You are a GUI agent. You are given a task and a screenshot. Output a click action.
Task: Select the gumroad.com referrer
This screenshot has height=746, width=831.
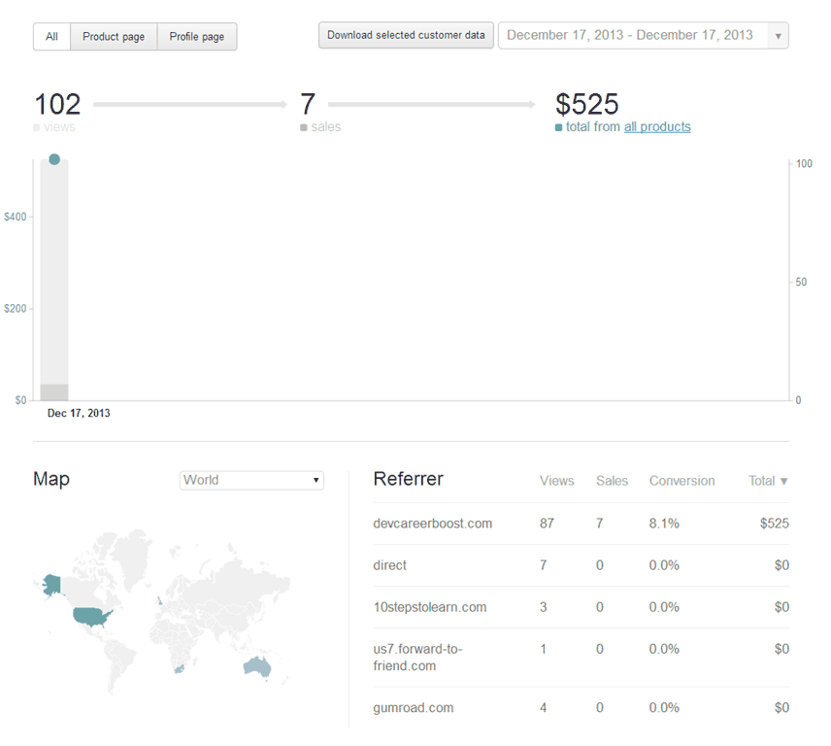(x=414, y=708)
